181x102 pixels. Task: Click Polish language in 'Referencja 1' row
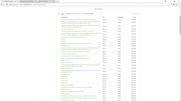tap(119, 83)
